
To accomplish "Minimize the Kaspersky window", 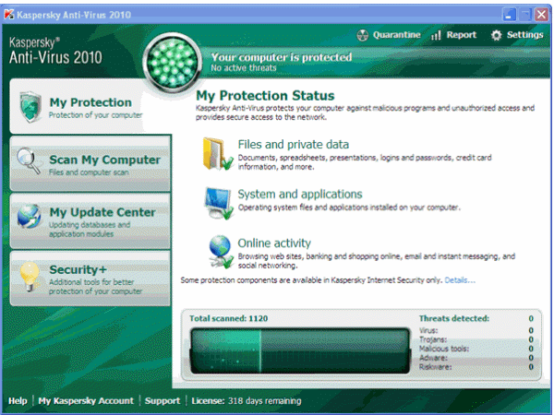I will pyautogui.click(x=510, y=15).
